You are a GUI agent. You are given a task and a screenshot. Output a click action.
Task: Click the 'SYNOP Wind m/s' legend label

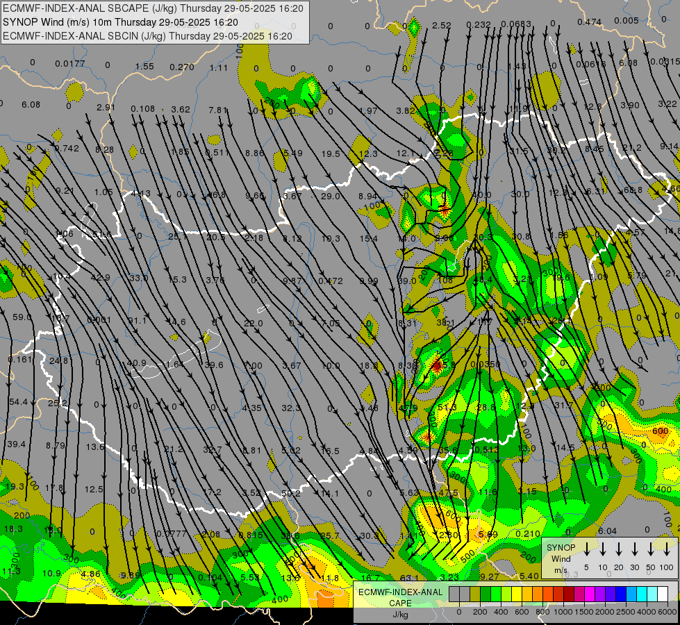click(561, 559)
